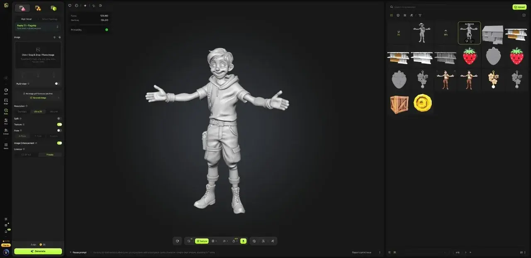The height and width of the screenshot is (258, 531).
Task: Click the brightness theme icon in the sidebar
Action: [x=6, y=219]
